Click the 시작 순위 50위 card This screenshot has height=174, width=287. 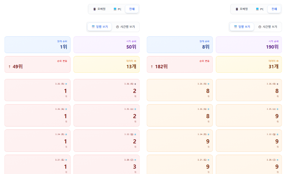(107, 45)
